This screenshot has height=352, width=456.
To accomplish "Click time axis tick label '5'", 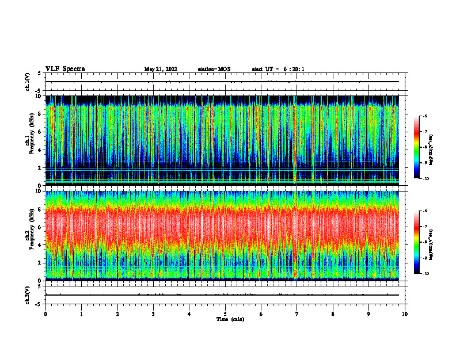I will [225, 314].
